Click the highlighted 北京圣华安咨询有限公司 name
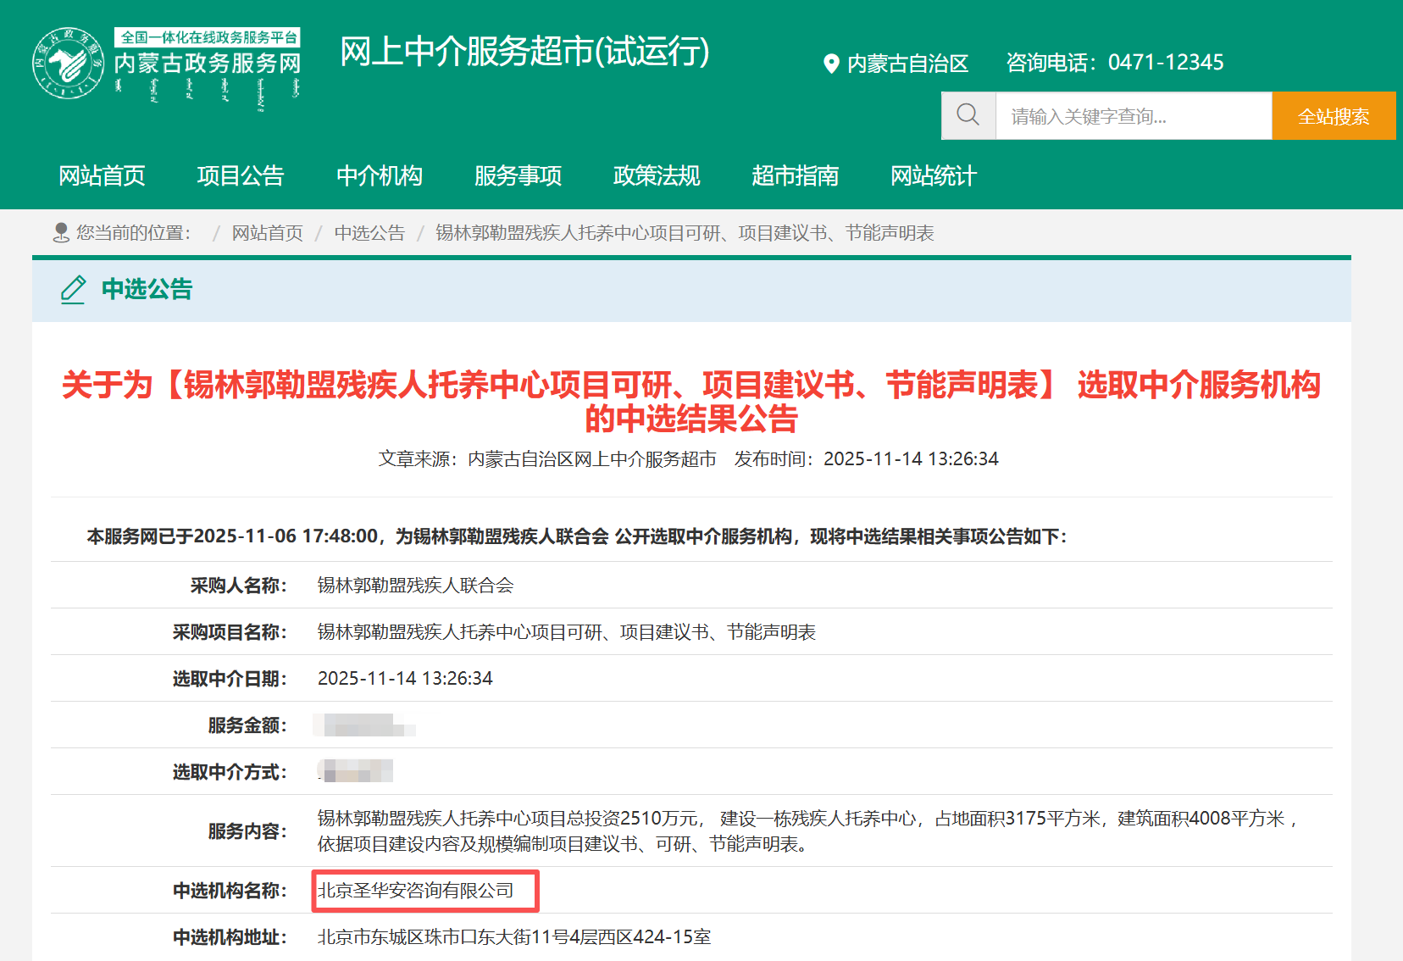Image resolution: width=1403 pixels, height=961 pixels. pos(424,891)
